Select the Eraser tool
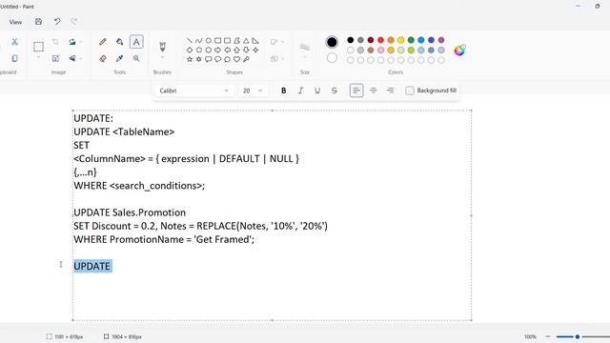 [x=103, y=58]
